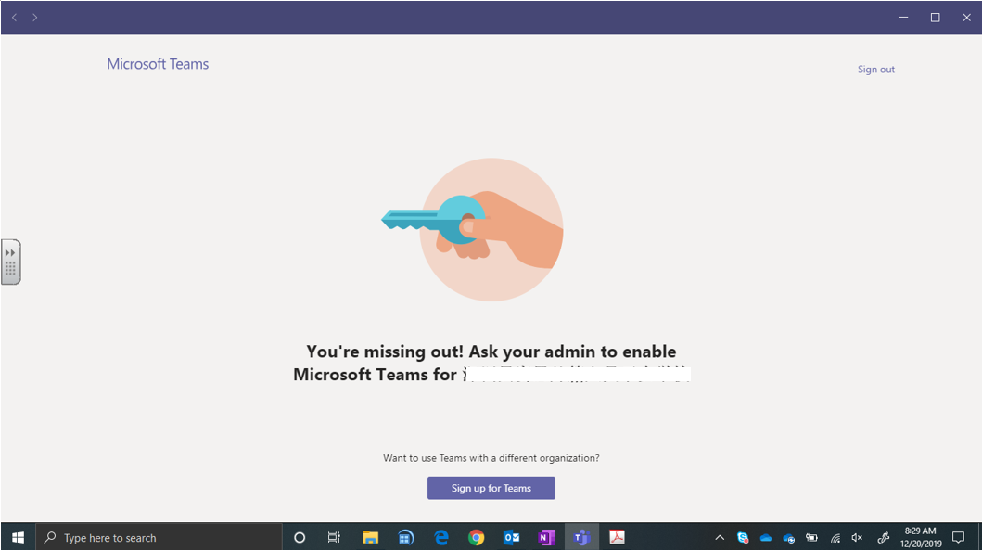The image size is (982, 550).
Task: Click the key in hand illustration
Action: coord(473,230)
